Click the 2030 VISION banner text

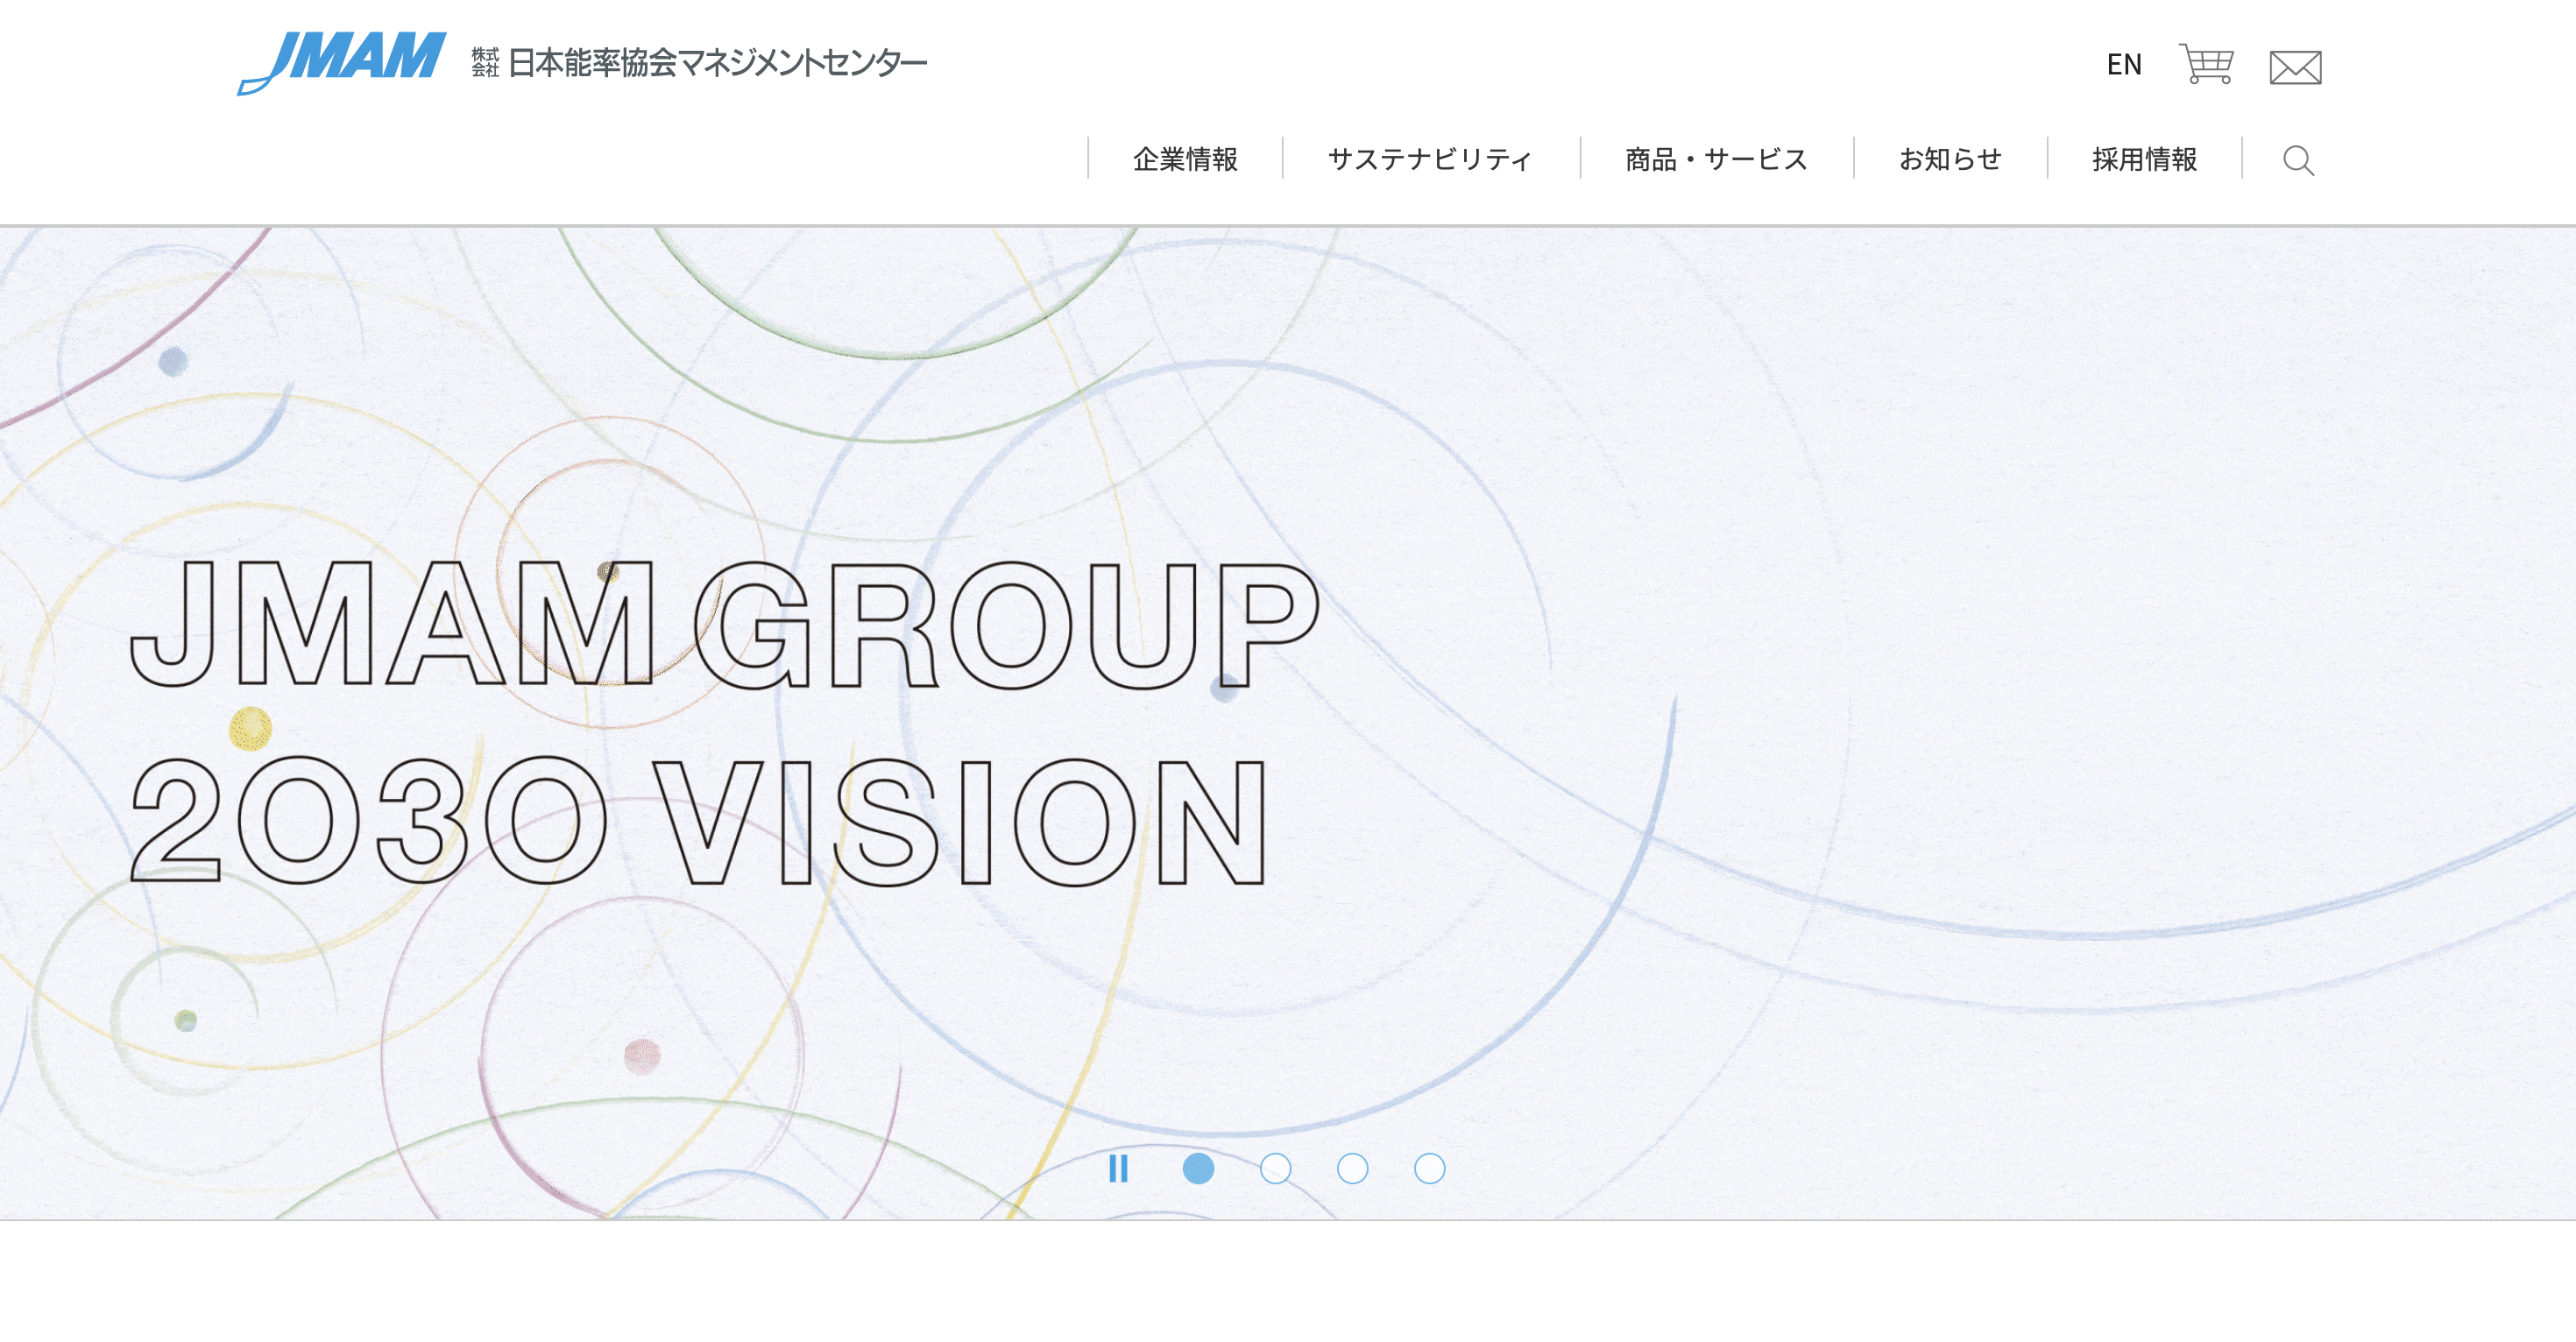click(x=698, y=821)
